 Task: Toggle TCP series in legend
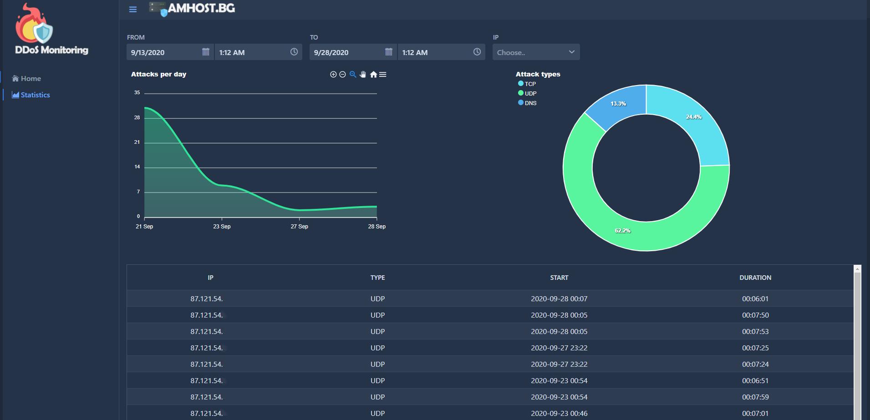point(527,84)
